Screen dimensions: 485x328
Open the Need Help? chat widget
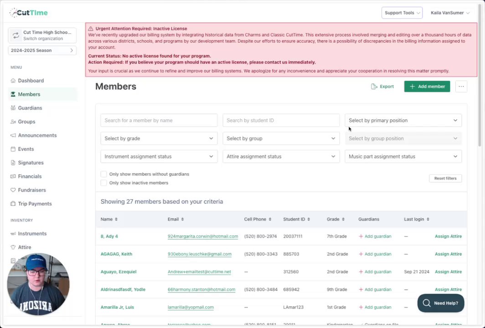[441, 303]
